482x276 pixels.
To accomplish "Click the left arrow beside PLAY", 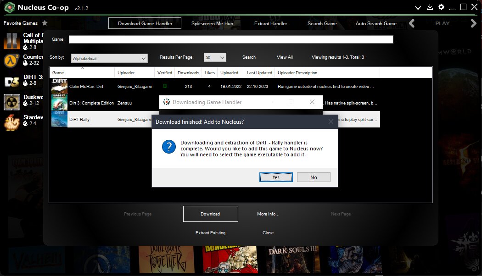I will click(x=412, y=23).
